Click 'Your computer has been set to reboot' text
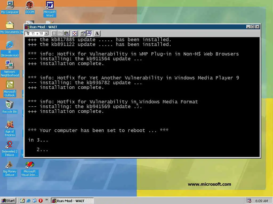 tap(92, 130)
